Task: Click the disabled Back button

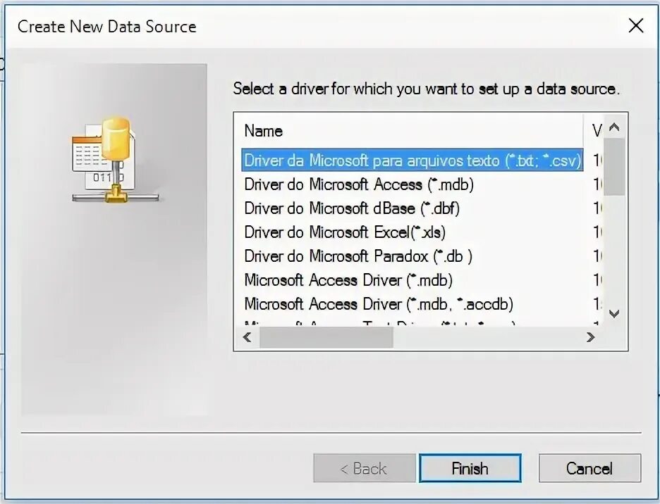Action: [x=364, y=469]
